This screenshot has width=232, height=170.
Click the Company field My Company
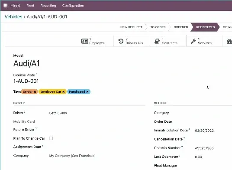72,156
